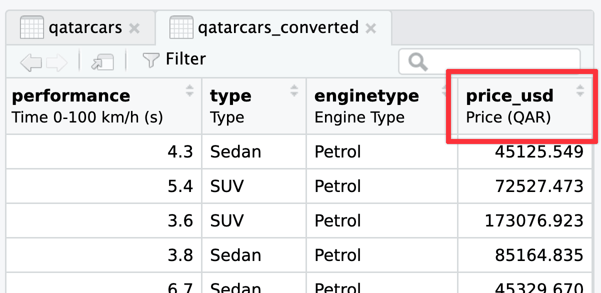Click the price_usd column header label
This screenshot has width=601, height=293.
[509, 95]
